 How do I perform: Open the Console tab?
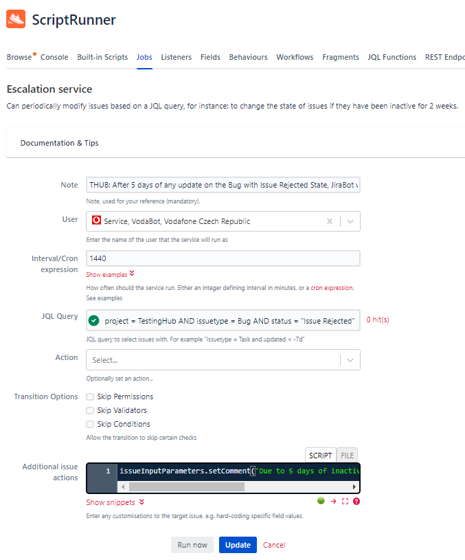point(54,57)
